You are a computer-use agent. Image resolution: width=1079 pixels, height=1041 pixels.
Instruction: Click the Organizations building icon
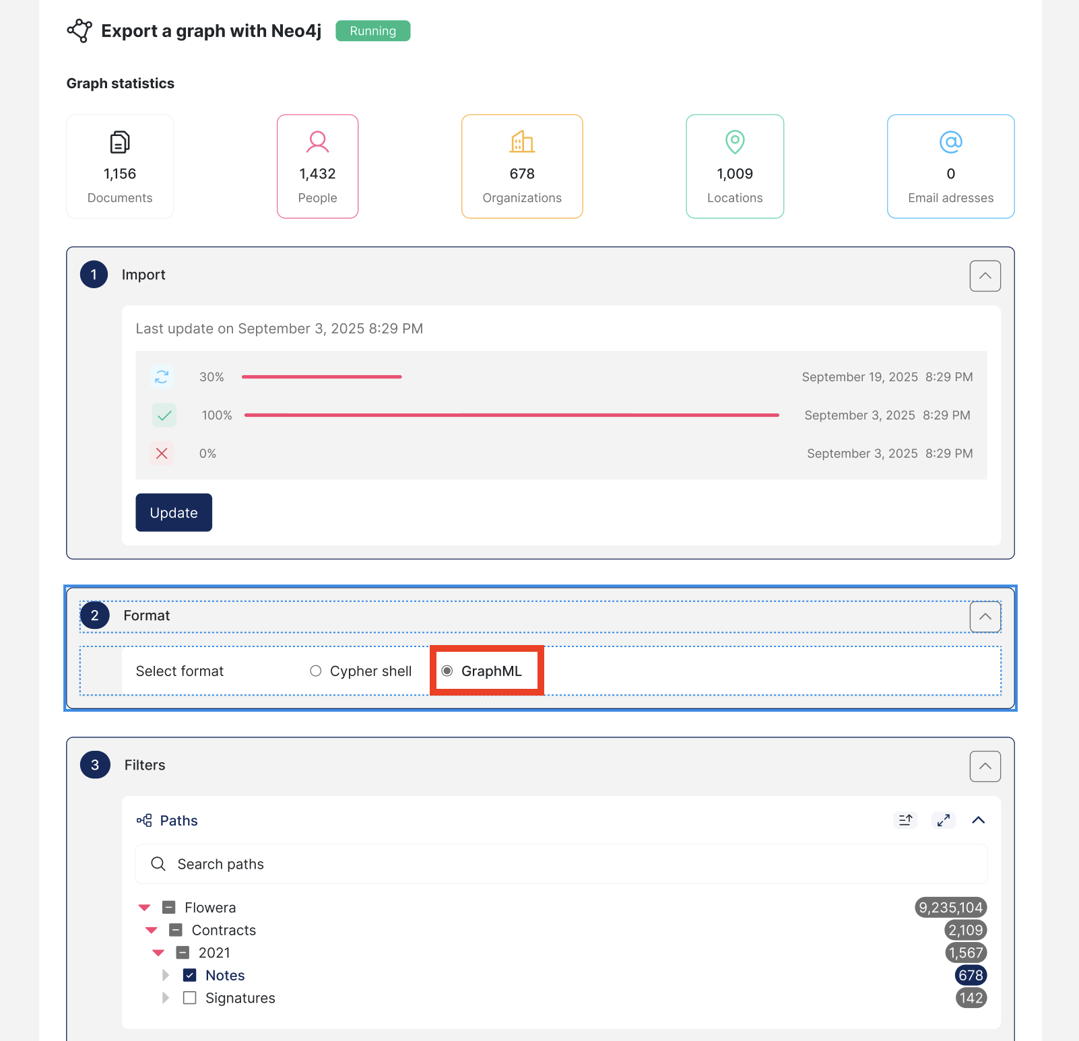(522, 142)
